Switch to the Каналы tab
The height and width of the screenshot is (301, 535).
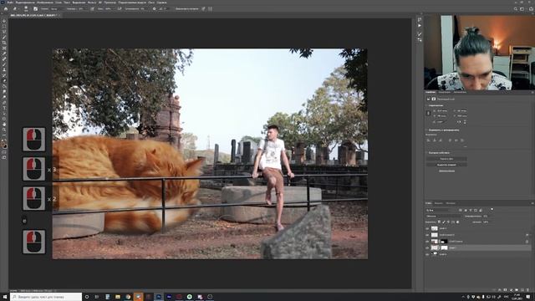pos(439,203)
